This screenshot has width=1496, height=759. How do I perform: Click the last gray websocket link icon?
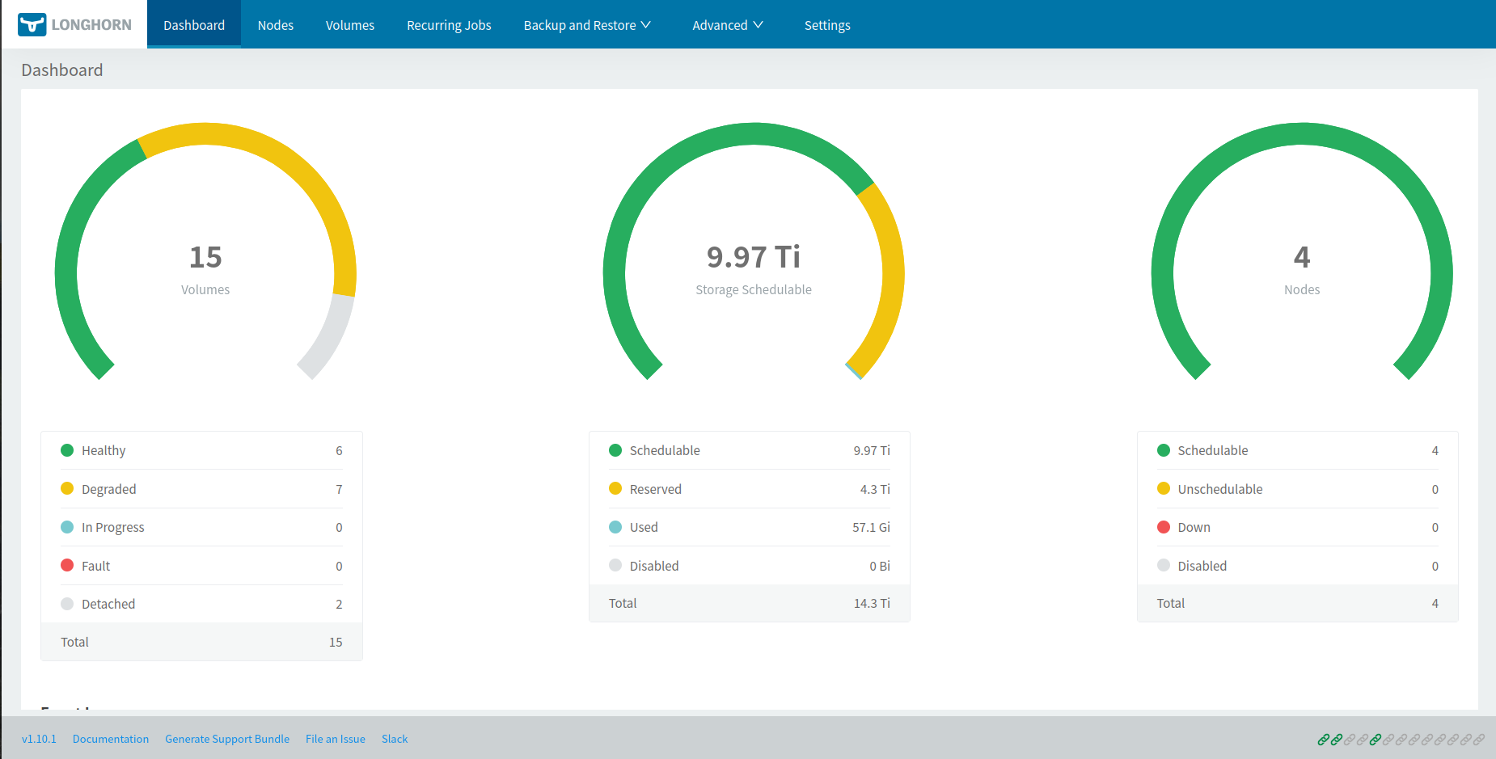(x=1478, y=740)
